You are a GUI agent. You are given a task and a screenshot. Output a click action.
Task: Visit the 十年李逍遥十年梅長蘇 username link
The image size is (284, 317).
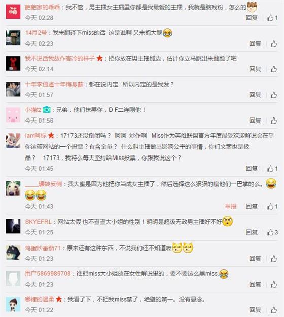pyautogui.click(x=54, y=84)
